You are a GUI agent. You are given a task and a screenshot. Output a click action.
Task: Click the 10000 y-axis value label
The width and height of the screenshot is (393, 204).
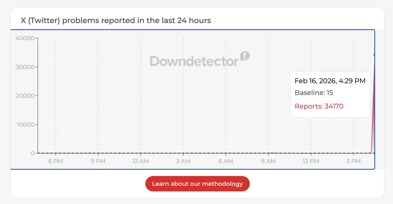pyautogui.click(x=25, y=124)
